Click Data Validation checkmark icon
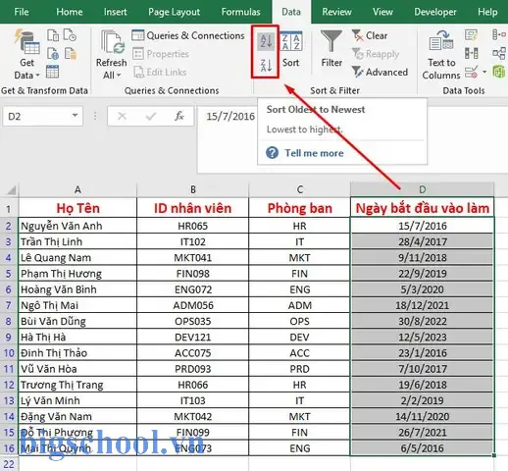Image resolution: width=508 pixels, height=471 pixels. 471,72
